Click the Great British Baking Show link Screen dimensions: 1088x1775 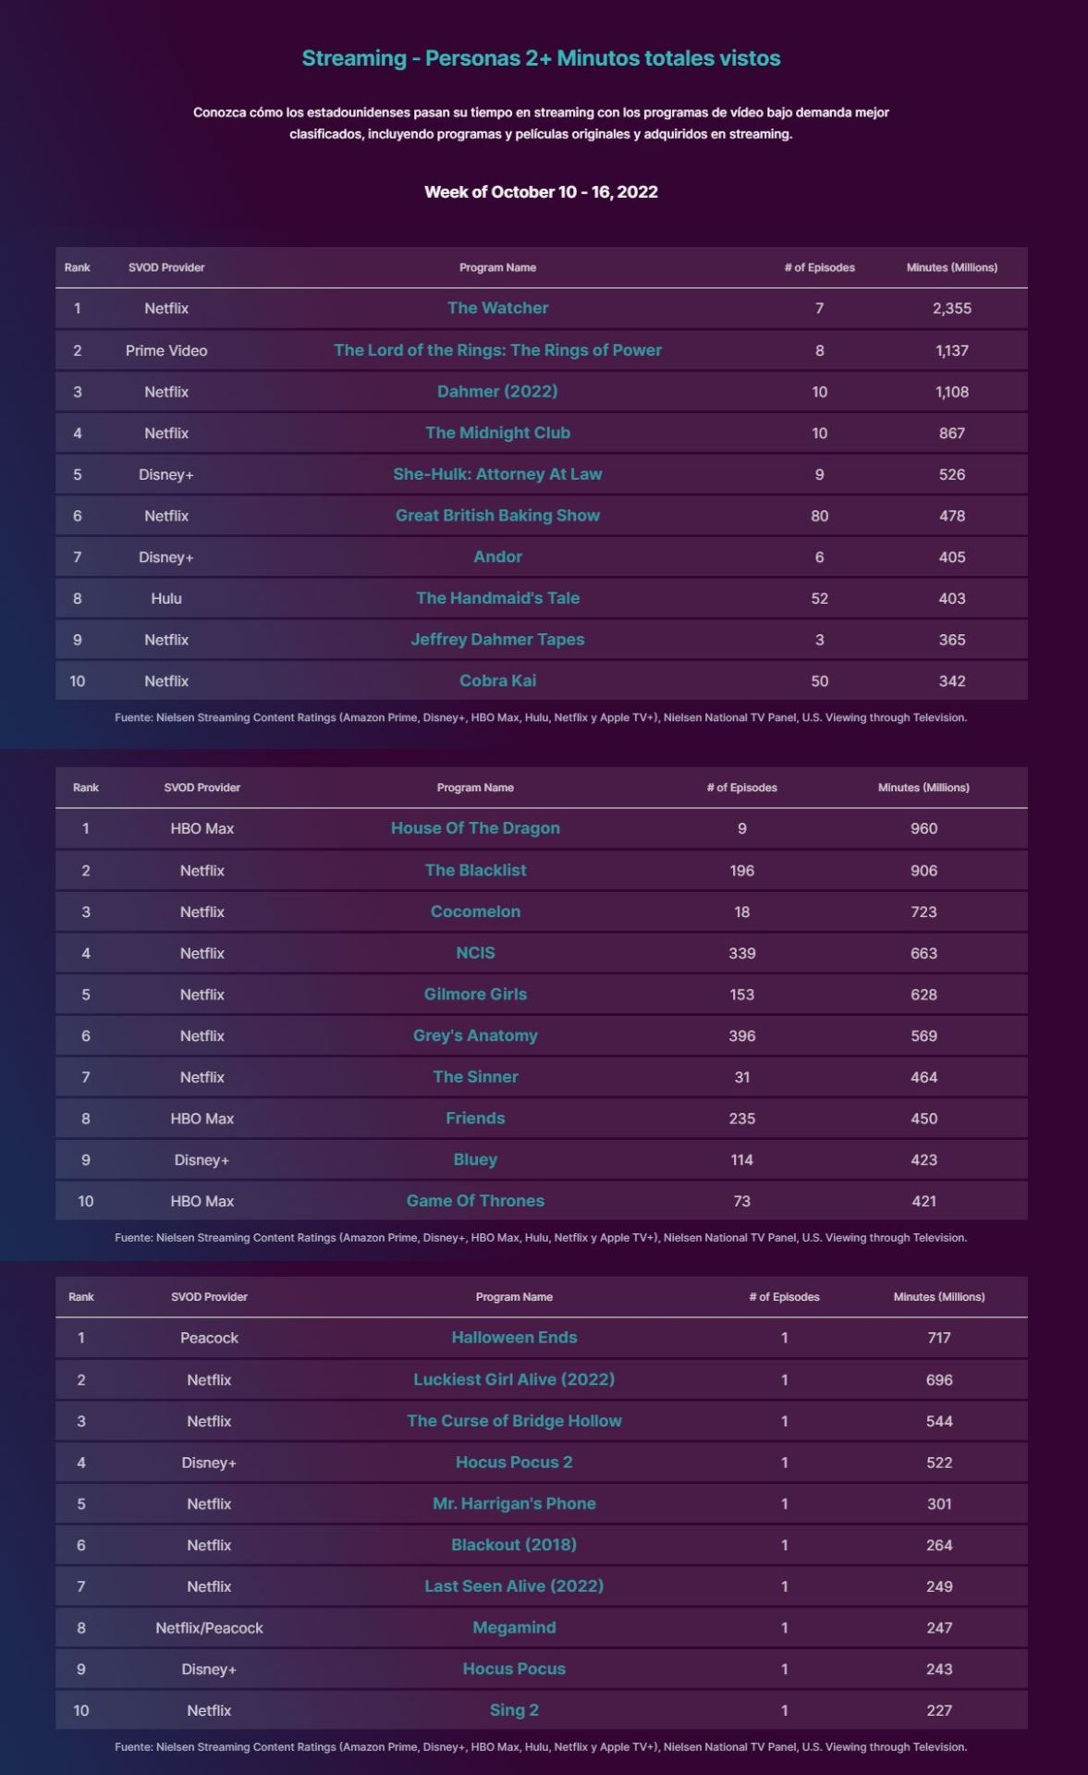click(x=497, y=515)
